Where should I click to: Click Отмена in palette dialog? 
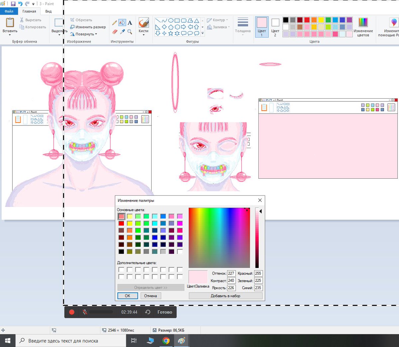(x=151, y=296)
